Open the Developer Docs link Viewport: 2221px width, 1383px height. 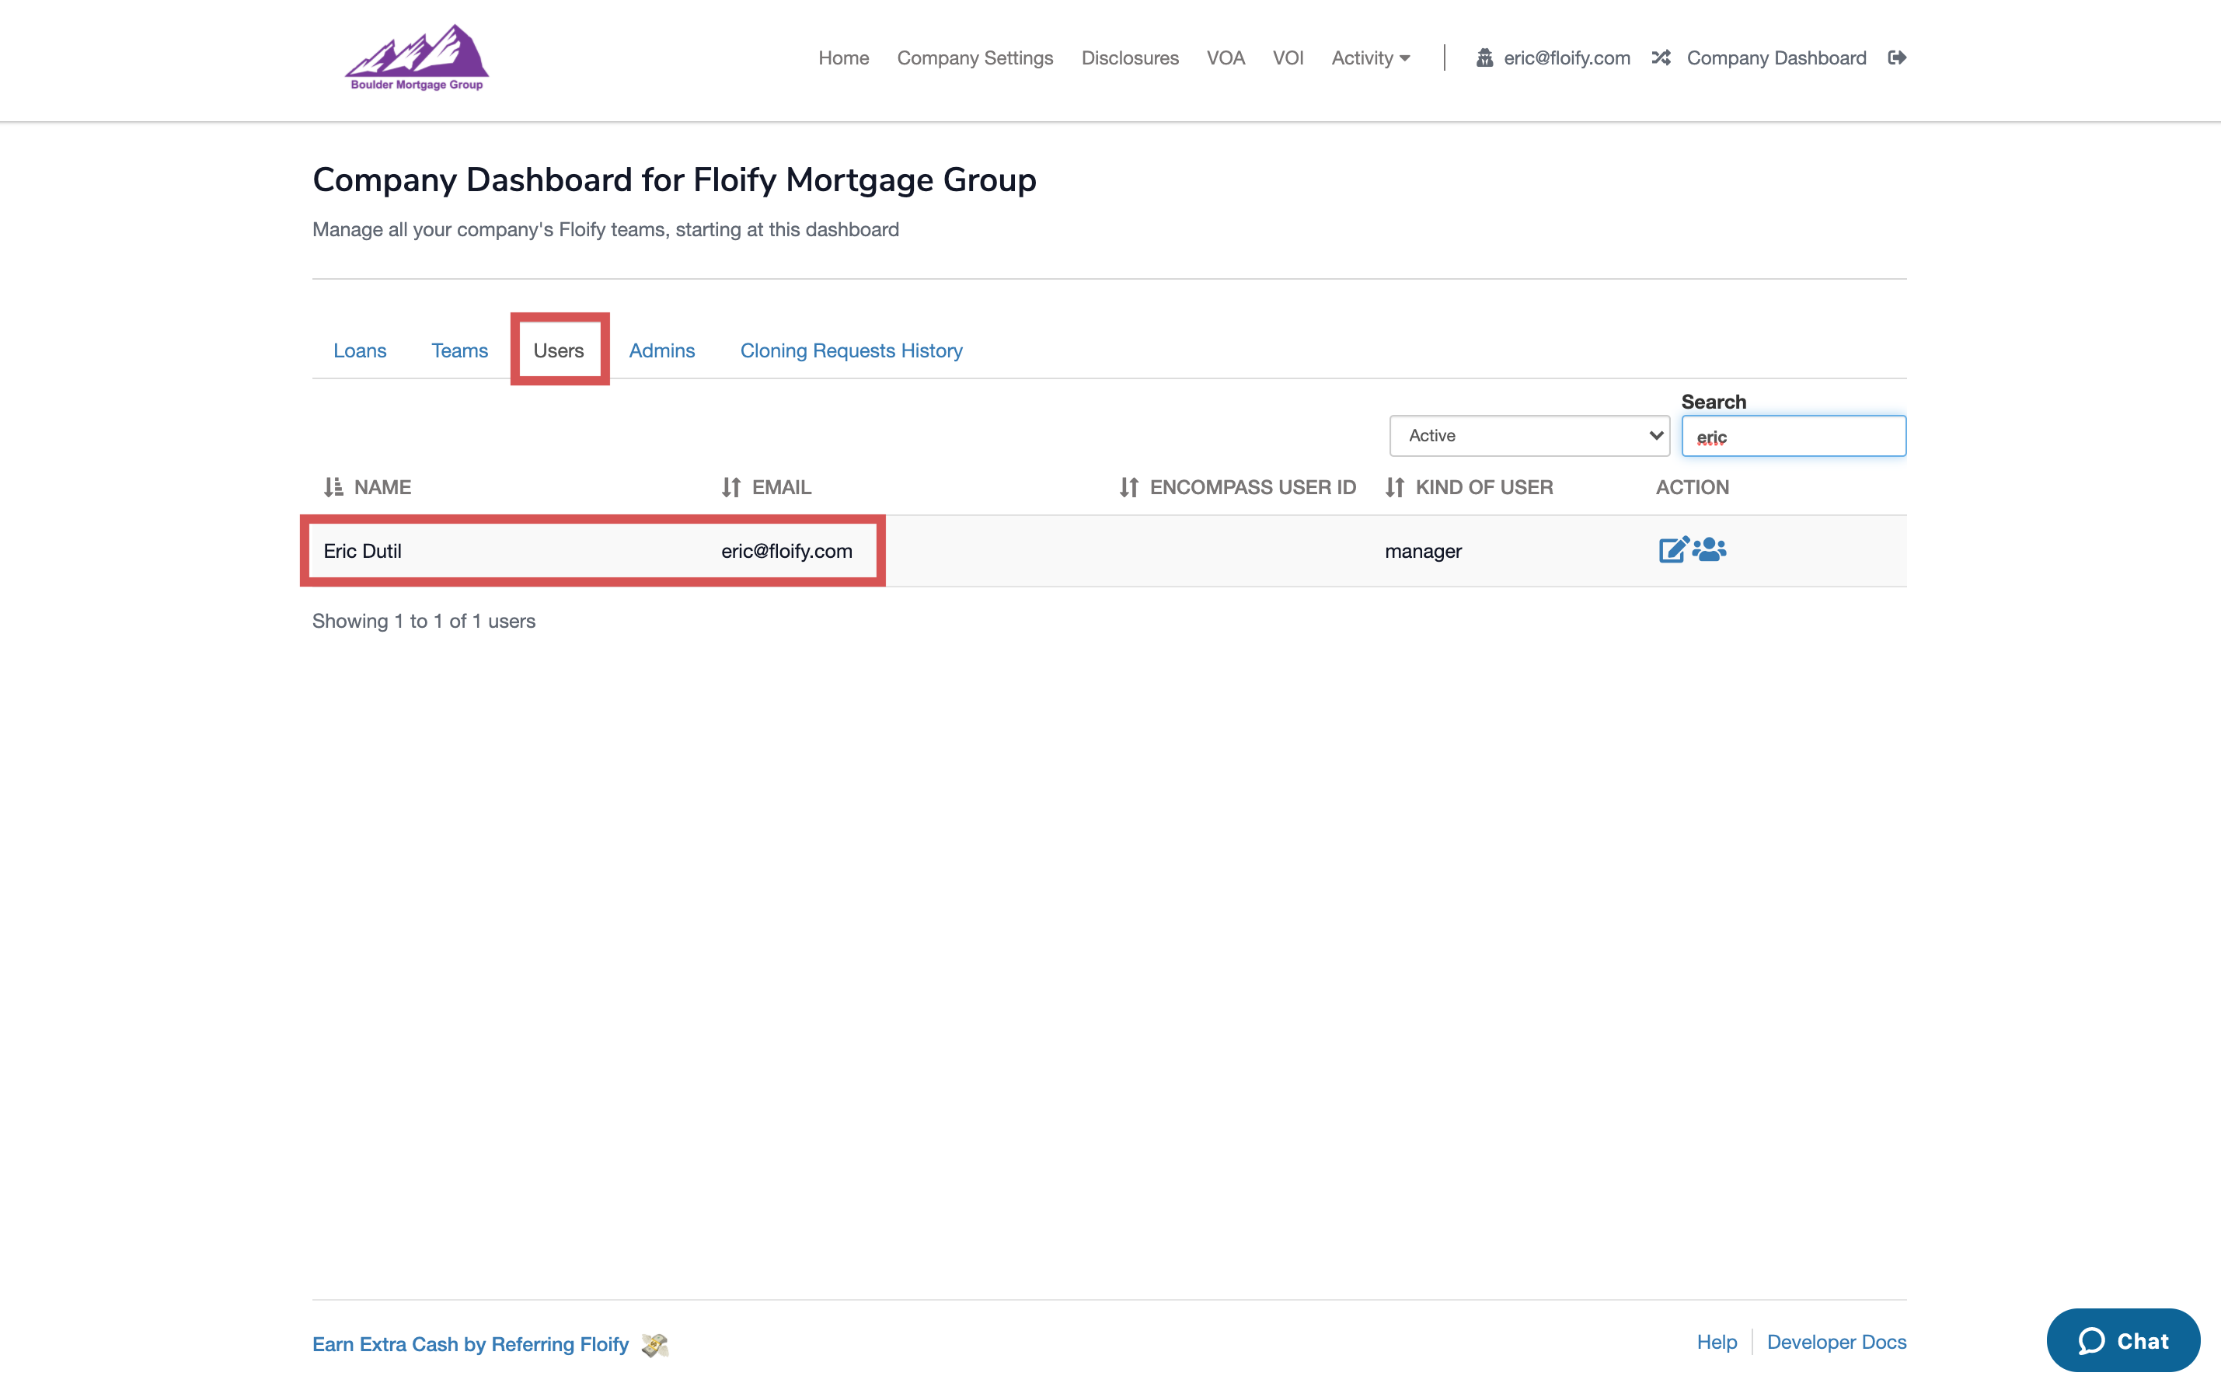pyautogui.click(x=1836, y=1341)
